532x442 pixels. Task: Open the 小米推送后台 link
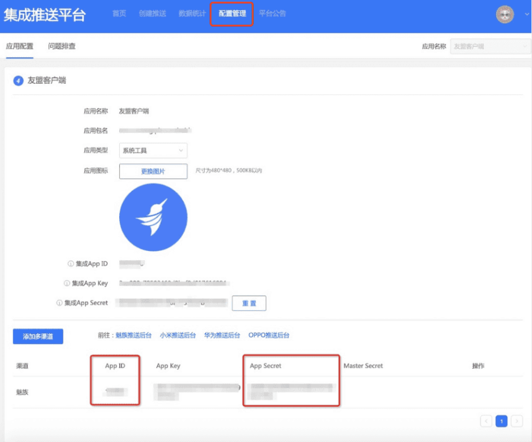178,335
